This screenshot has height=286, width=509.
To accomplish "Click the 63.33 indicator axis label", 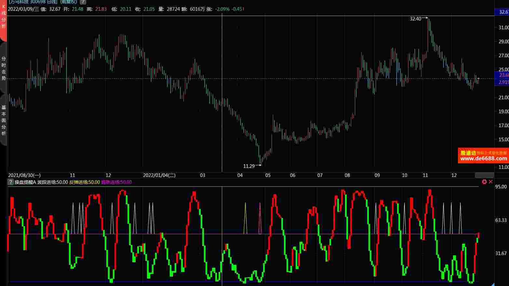I will coord(501,220).
